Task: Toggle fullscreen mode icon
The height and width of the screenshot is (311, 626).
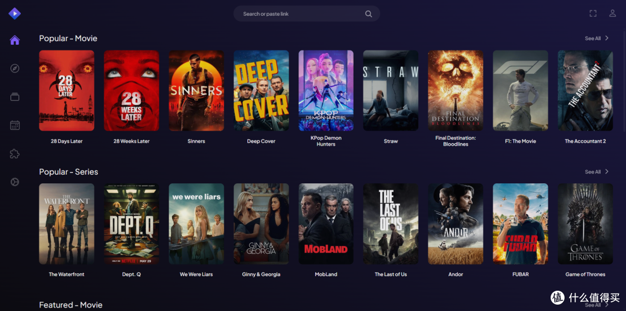Action: [593, 13]
